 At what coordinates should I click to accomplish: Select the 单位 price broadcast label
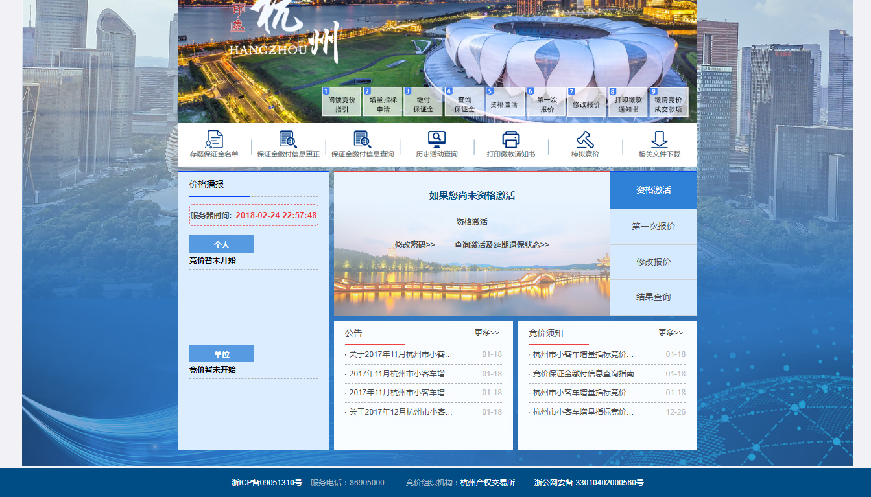coord(222,354)
